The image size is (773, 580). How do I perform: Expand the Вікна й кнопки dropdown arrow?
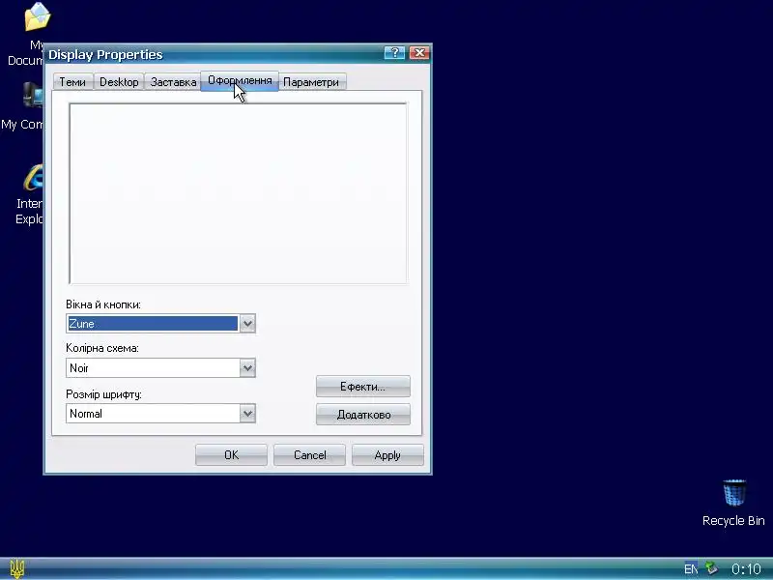point(247,324)
